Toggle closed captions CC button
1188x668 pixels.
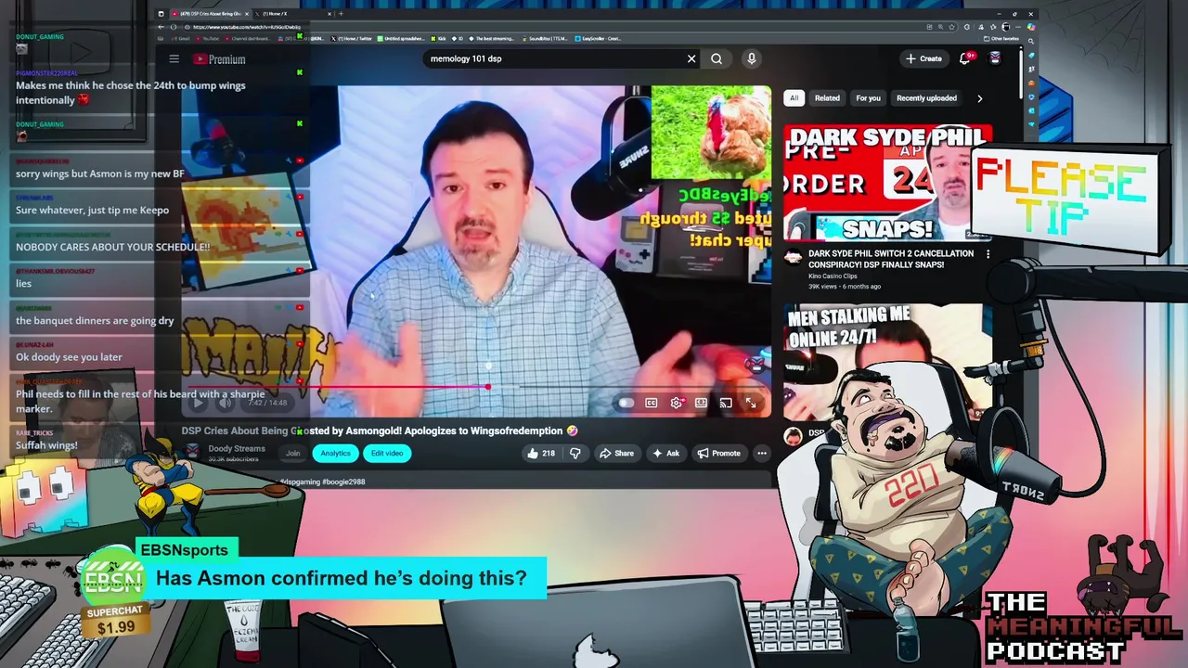(652, 403)
